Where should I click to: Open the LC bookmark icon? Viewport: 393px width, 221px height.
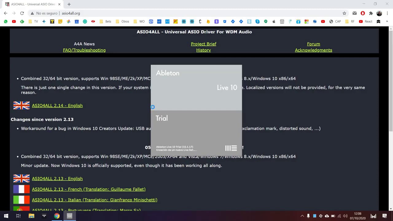159,21
